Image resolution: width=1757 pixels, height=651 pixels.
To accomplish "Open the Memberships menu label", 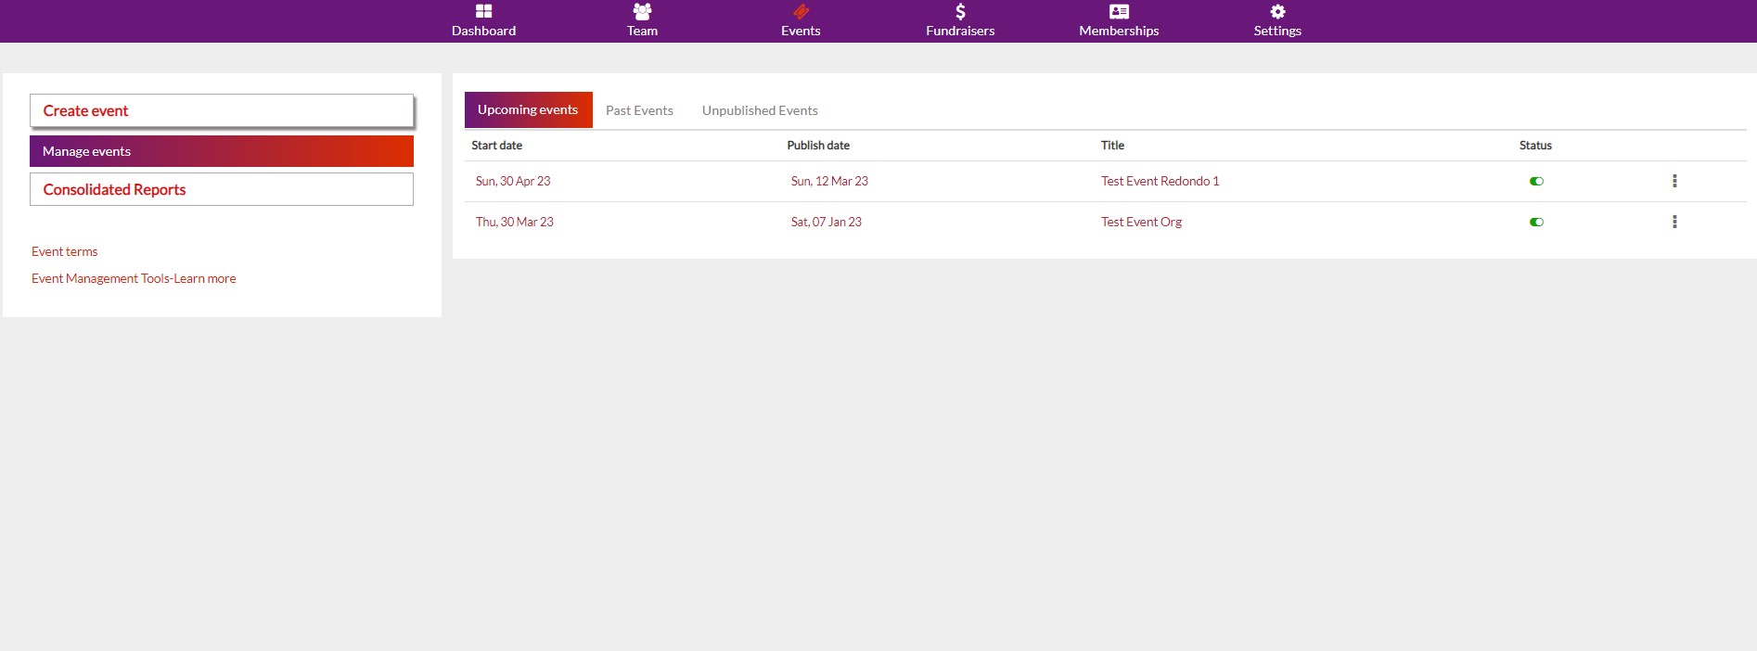I will tap(1119, 31).
